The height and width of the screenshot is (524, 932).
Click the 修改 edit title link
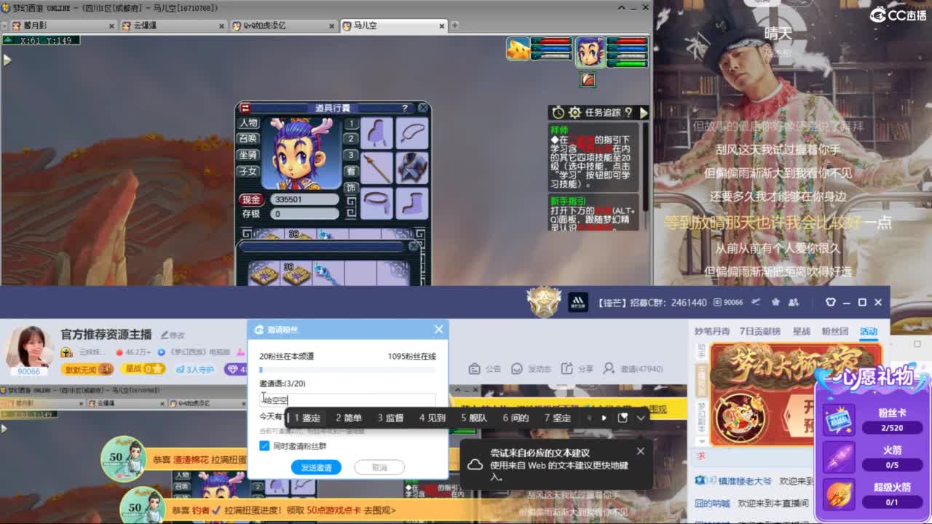[x=173, y=335]
